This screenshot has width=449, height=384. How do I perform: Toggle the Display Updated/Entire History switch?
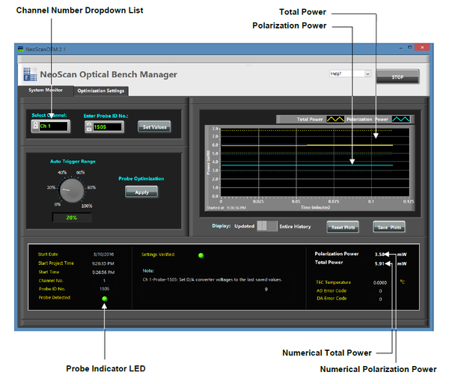click(x=266, y=227)
